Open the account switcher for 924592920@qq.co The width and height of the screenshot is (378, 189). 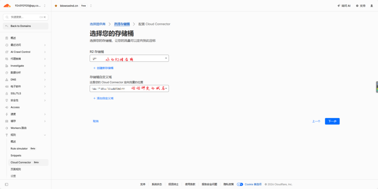[x=45, y=6]
